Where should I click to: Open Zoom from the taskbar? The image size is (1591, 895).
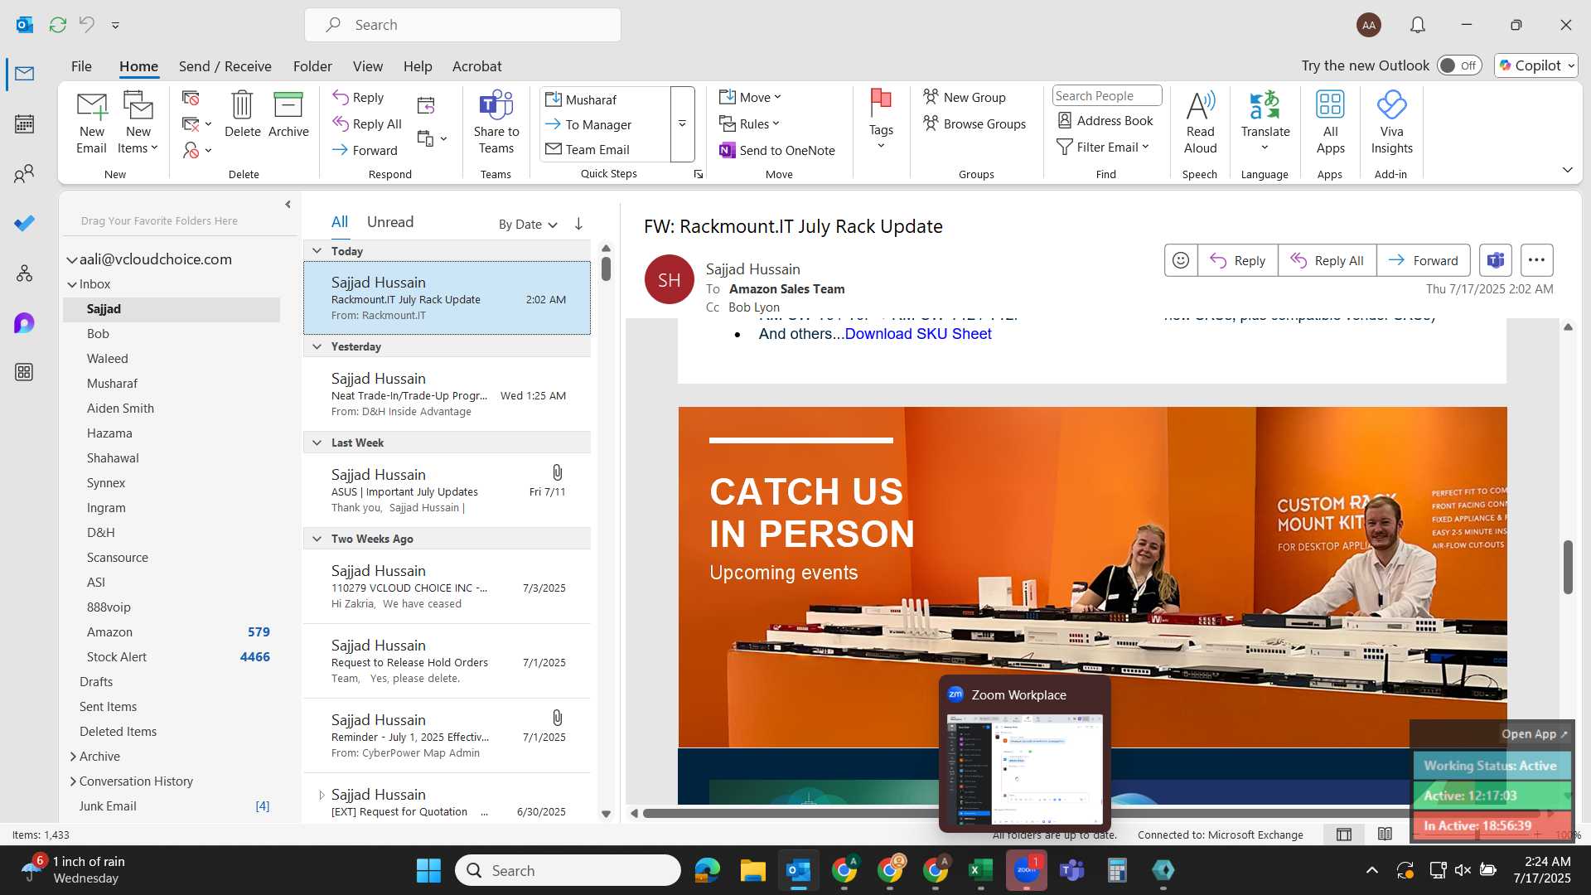[x=1026, y=870]
